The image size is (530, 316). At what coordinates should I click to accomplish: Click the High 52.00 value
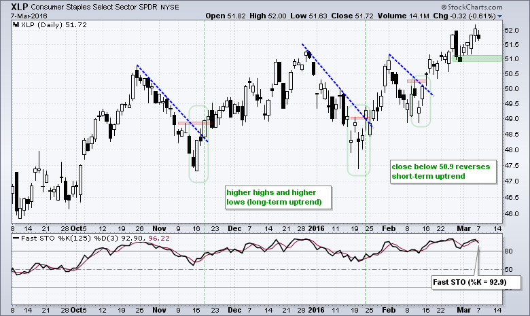click(268, 16)
